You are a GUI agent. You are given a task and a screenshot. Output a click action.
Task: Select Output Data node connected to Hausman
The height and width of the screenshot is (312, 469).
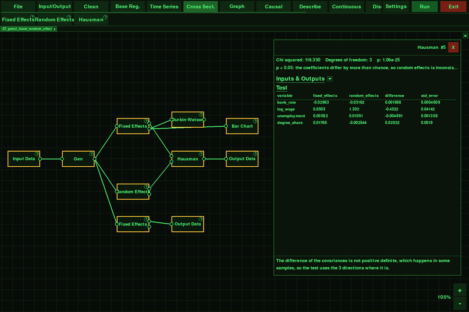point(242,159)
